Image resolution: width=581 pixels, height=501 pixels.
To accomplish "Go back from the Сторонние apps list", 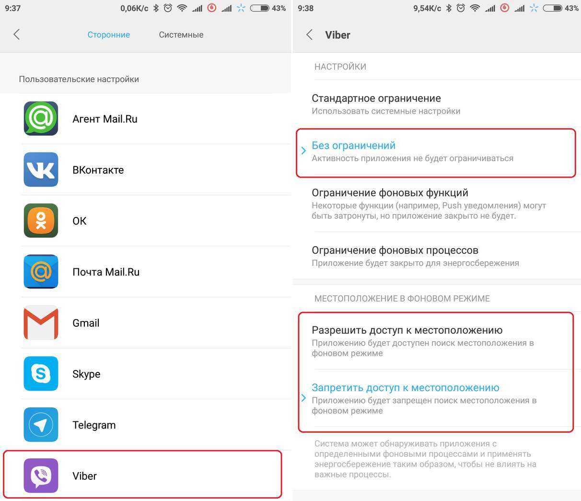I will point(17,35).
